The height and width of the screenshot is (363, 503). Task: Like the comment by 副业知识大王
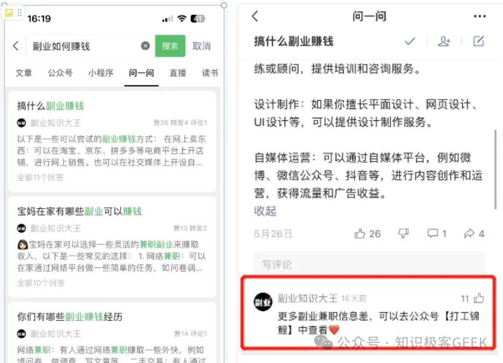(478, 298)
